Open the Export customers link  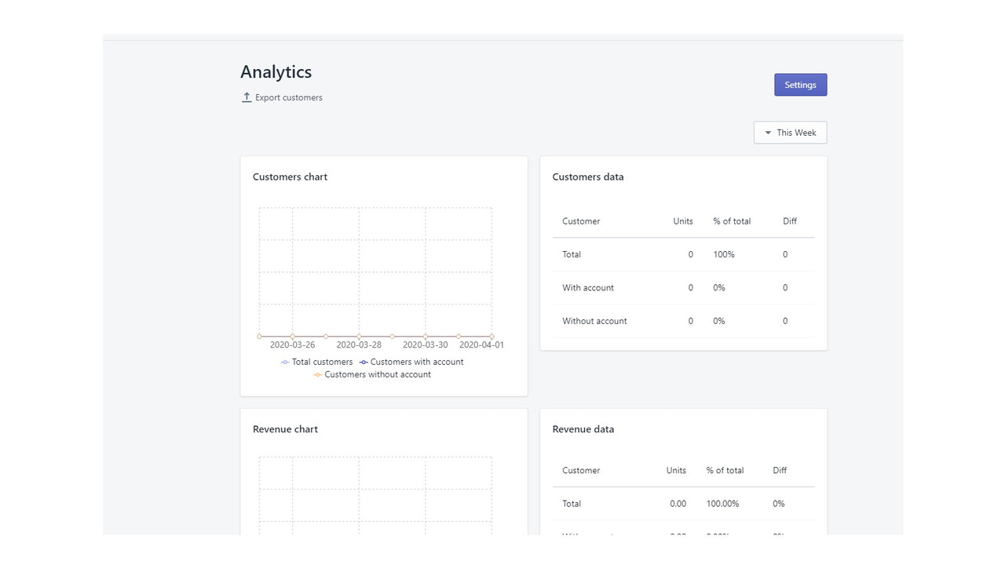(x=288, y=97)
